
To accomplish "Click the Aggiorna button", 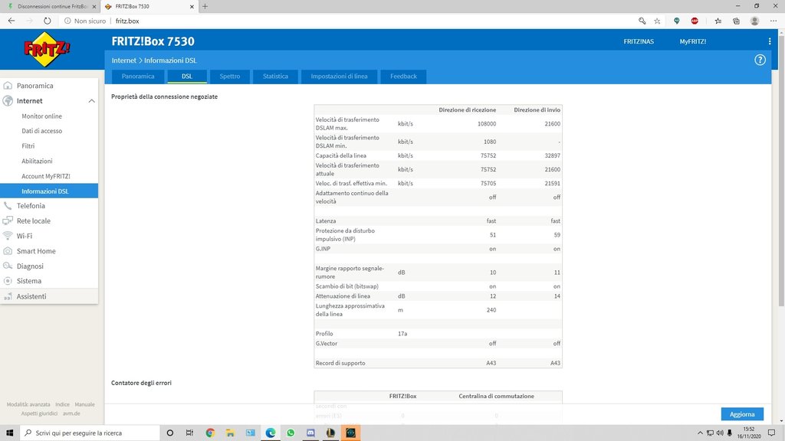I will pos(742,414).
